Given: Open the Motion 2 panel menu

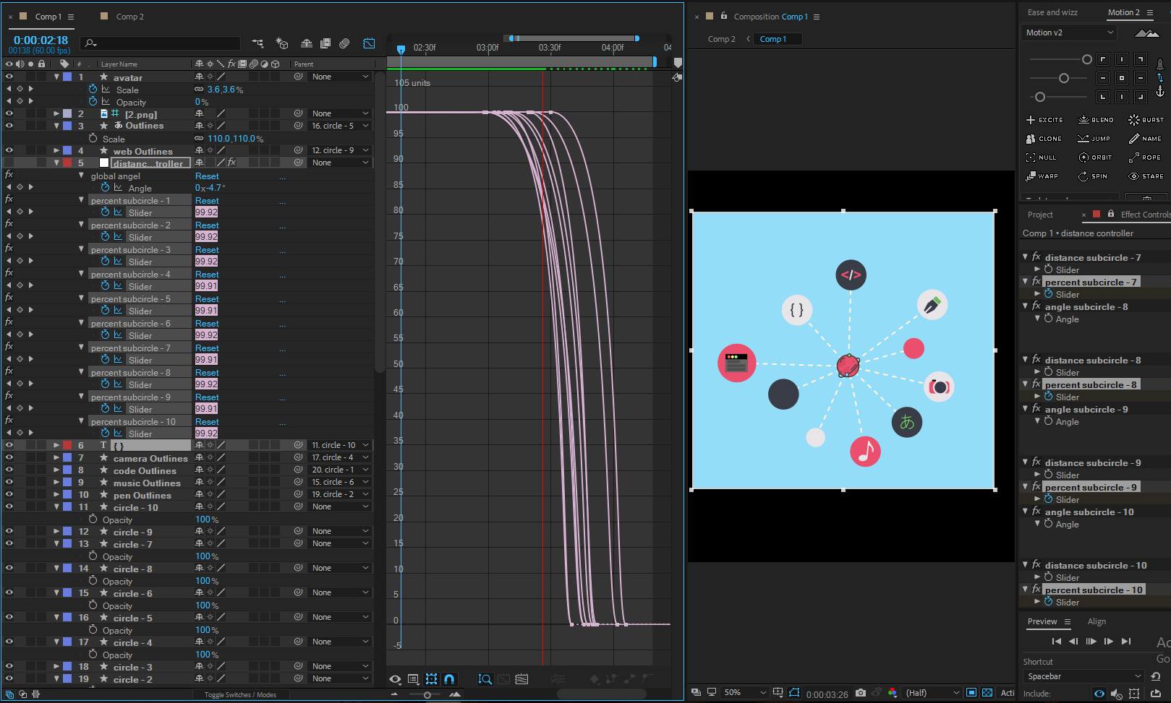Looking at the screenshot, I should pyautogui.click(x=1149, y=12).
